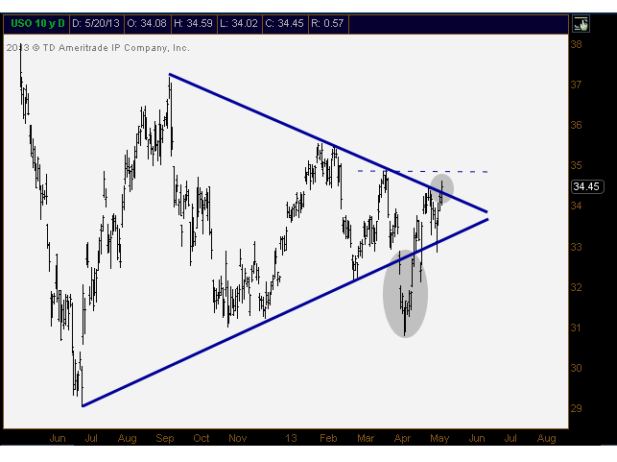Click the 35 price axis label
617x462 pixels.
point(576,165)
